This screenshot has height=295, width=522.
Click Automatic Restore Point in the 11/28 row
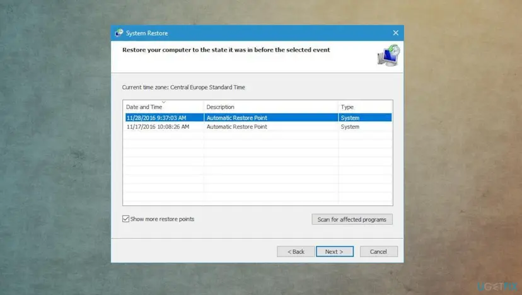click(x=236, y=117)
